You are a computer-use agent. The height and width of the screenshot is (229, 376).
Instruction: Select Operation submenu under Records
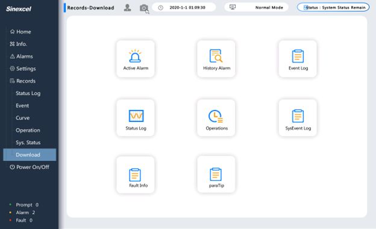[x=28, y=130]
